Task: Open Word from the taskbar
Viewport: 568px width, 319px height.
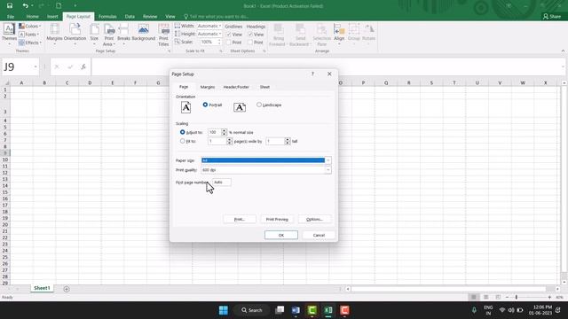Action: [296, 310]
